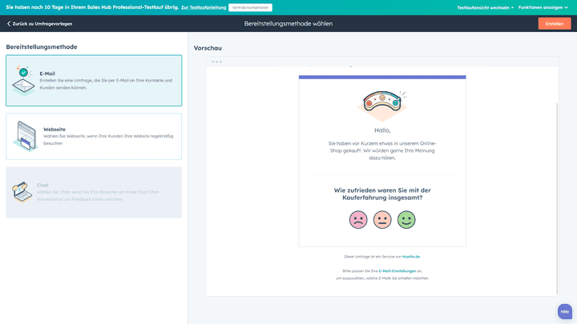Expand the Funktionen anzeigen dropdown
This screenshot has width=577, height=324.
(543, 7)
